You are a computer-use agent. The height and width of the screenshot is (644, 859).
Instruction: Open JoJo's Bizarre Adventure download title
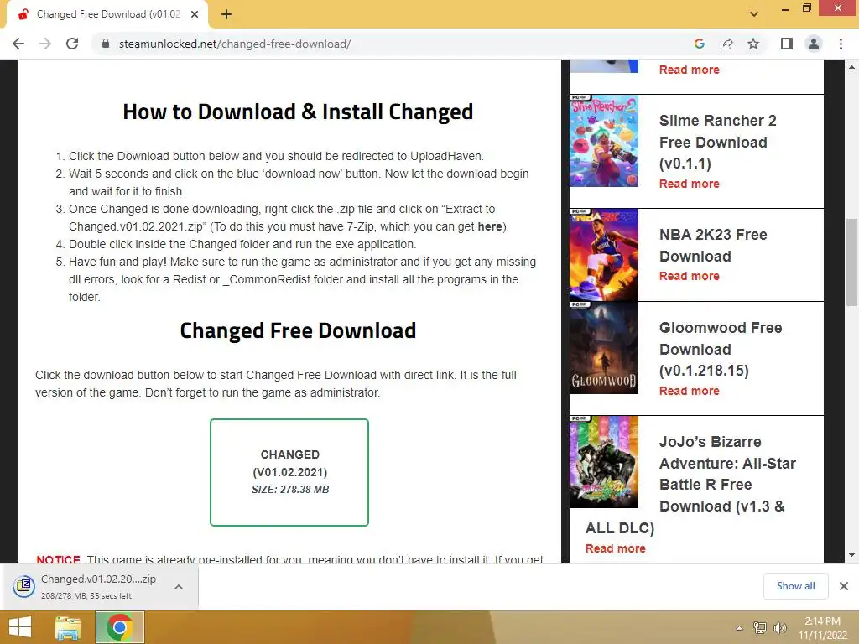(691, 485)
